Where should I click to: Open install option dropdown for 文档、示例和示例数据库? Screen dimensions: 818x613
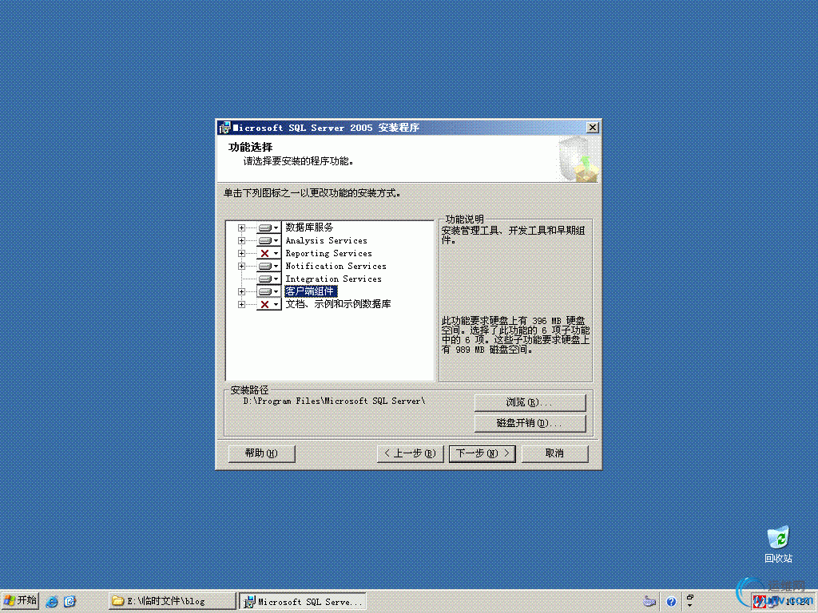(268, 304)
